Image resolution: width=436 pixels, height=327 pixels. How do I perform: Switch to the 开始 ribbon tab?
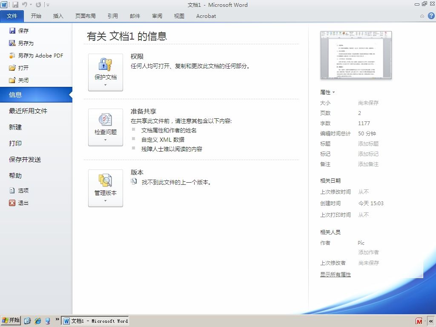pyautogui.click(x=36, y=16)
